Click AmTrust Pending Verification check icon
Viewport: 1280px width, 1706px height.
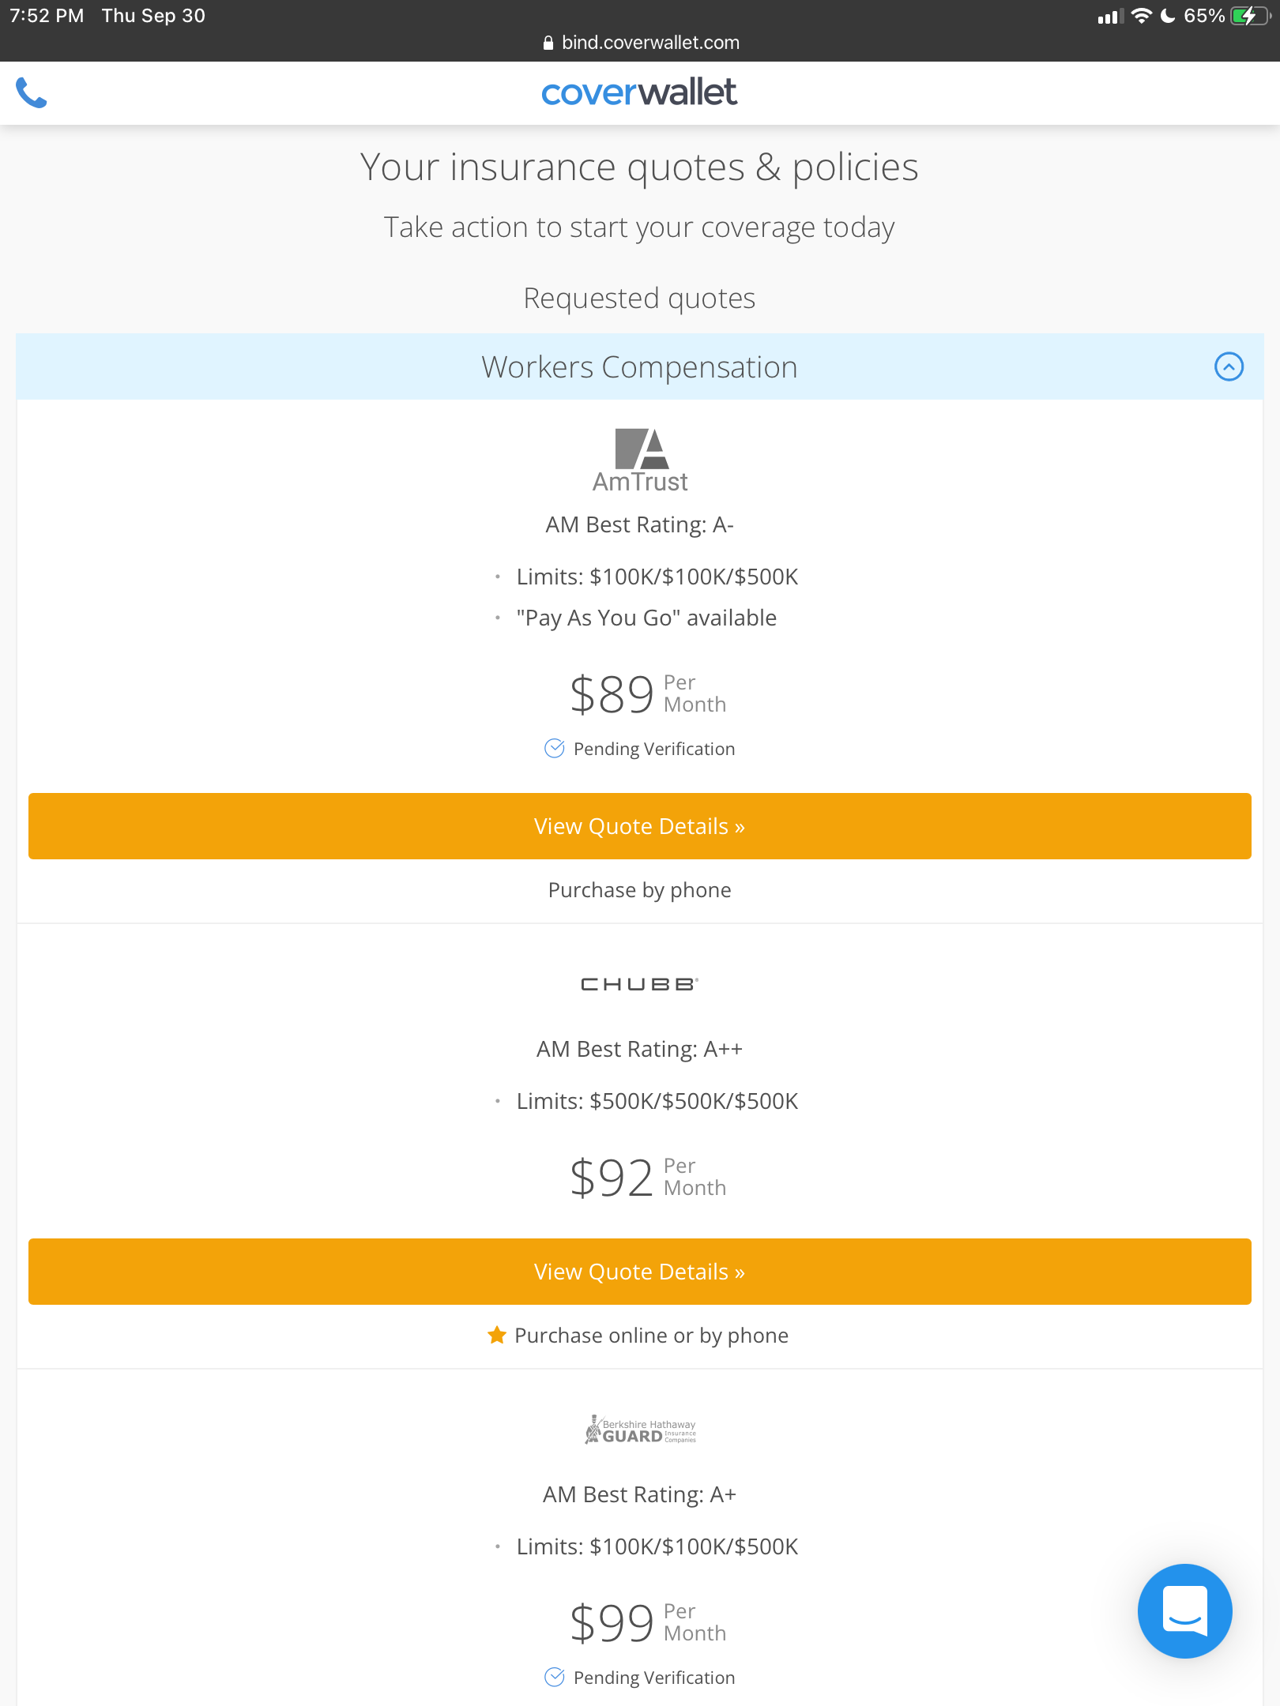[555, 748]
